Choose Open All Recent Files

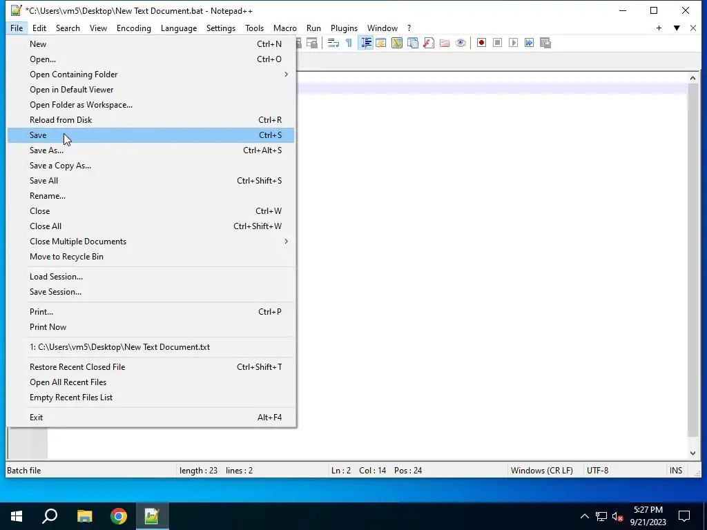click(x=151, y=382)
